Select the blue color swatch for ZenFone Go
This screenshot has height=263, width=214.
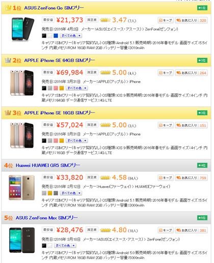coord(56,36)
